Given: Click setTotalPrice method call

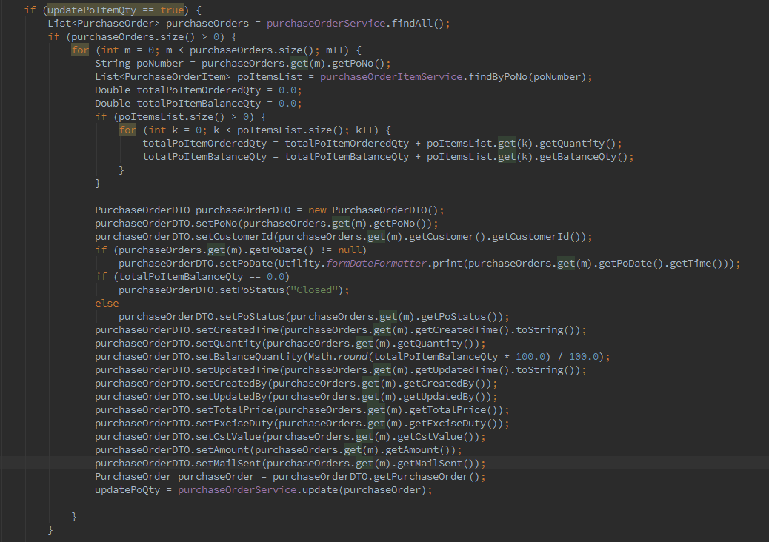Looking at the screenshot, I should [234, 410].
